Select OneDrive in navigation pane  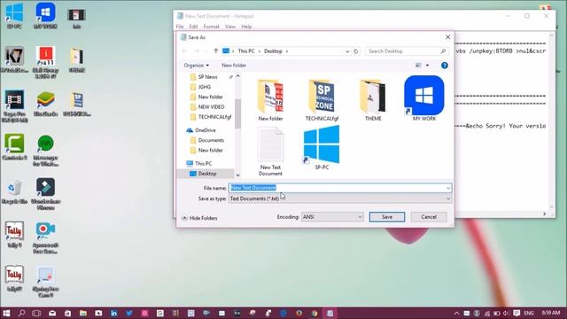pos(205,130)
